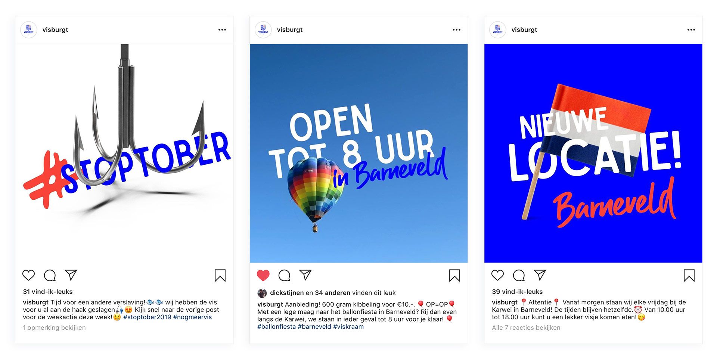This screenshot has width=717, height=360.
Task: Open three-dot menu on balloon post
Action: [x=457, y=30]
